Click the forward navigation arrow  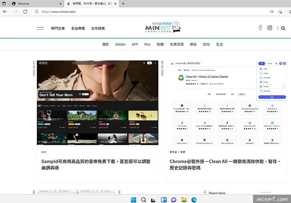15,12
